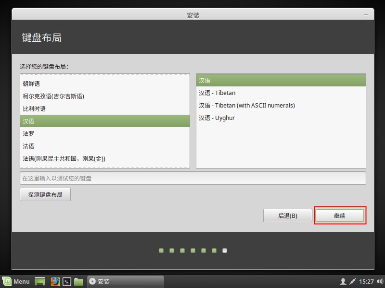Open the input method indicator in tray

point(353,281)
